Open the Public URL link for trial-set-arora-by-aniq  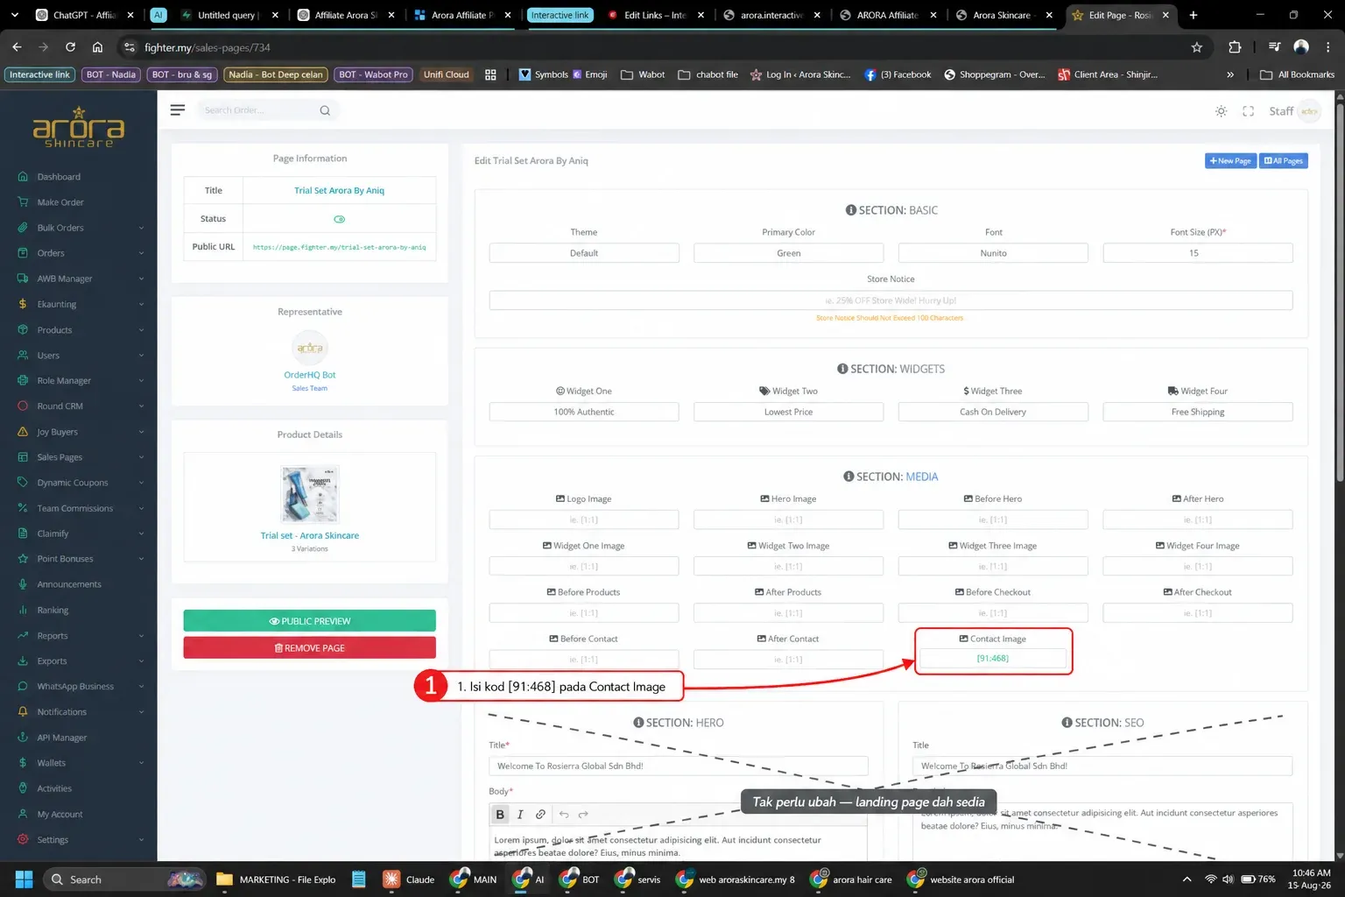[x=339, y=247]
